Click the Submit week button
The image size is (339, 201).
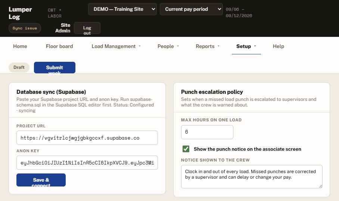pos(55,68)
